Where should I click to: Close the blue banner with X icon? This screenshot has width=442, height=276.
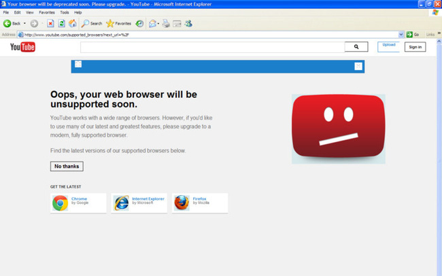(x=358, y=66)
